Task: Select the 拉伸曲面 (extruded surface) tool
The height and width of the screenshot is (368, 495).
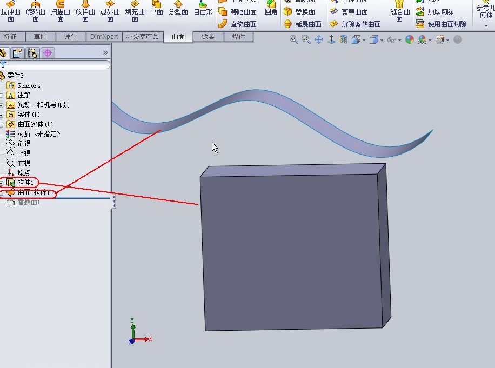Action: 10,11
